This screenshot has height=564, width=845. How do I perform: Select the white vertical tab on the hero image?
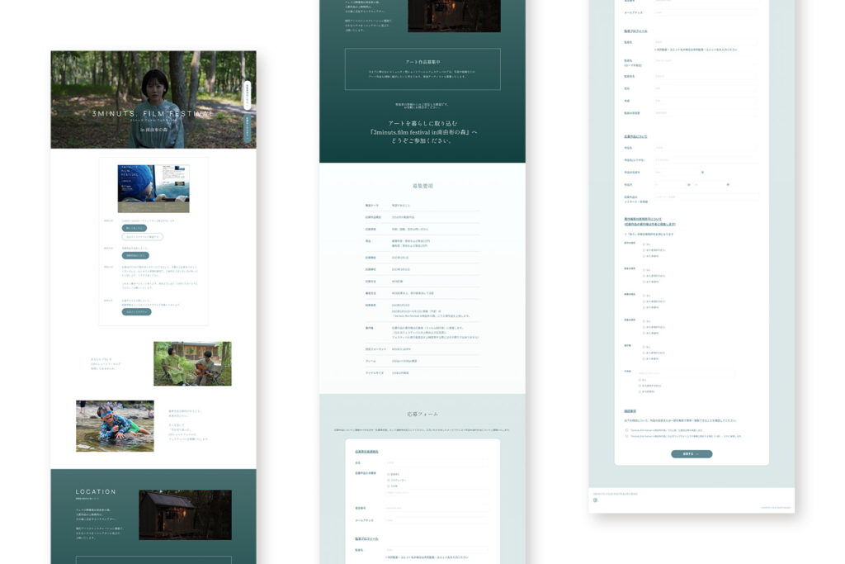(x=247, y=93)
